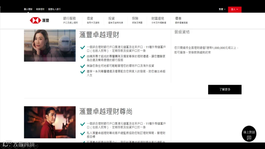Switch to 商業理財 tab
Viewport: 265px width, 149px height.
point(40,9)
